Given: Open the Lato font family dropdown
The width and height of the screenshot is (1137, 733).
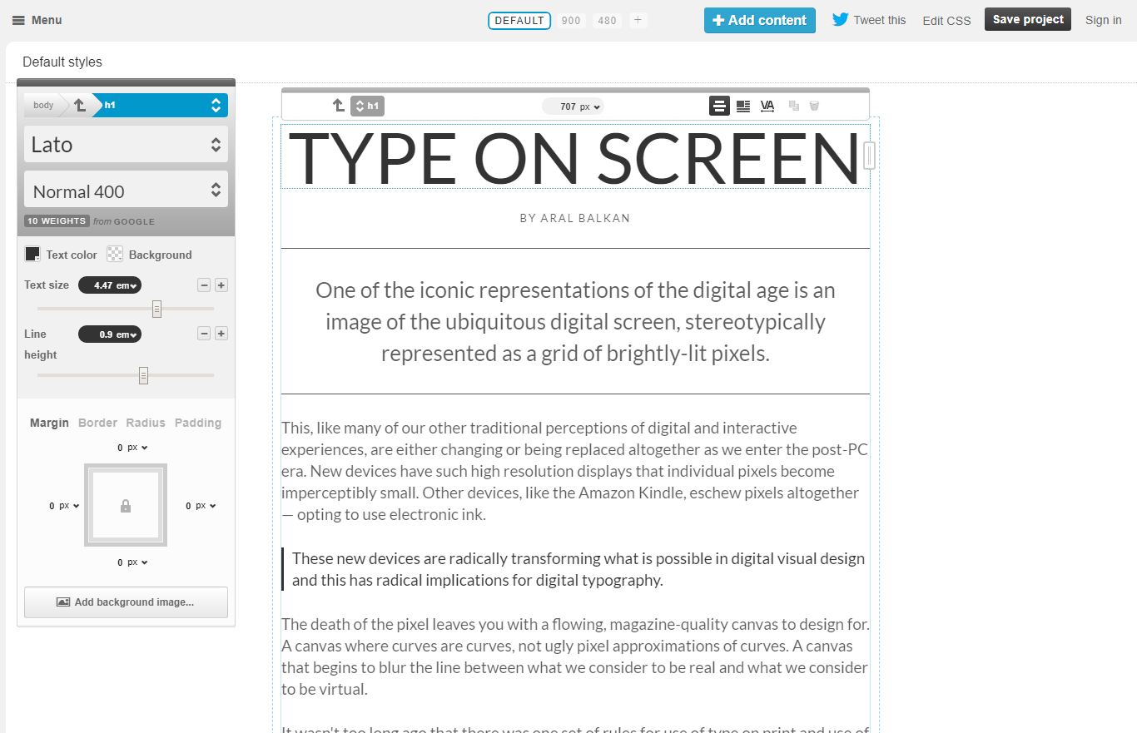Looking at the screenshot, I should (x=126, y=144).
